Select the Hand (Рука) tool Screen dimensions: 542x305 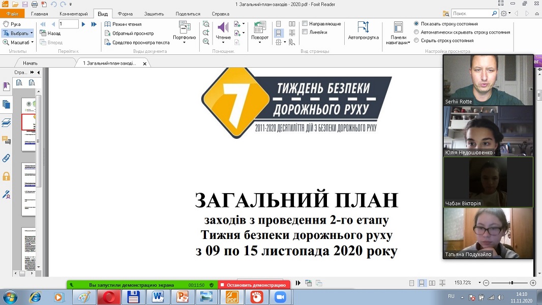[x=12, y=24]
